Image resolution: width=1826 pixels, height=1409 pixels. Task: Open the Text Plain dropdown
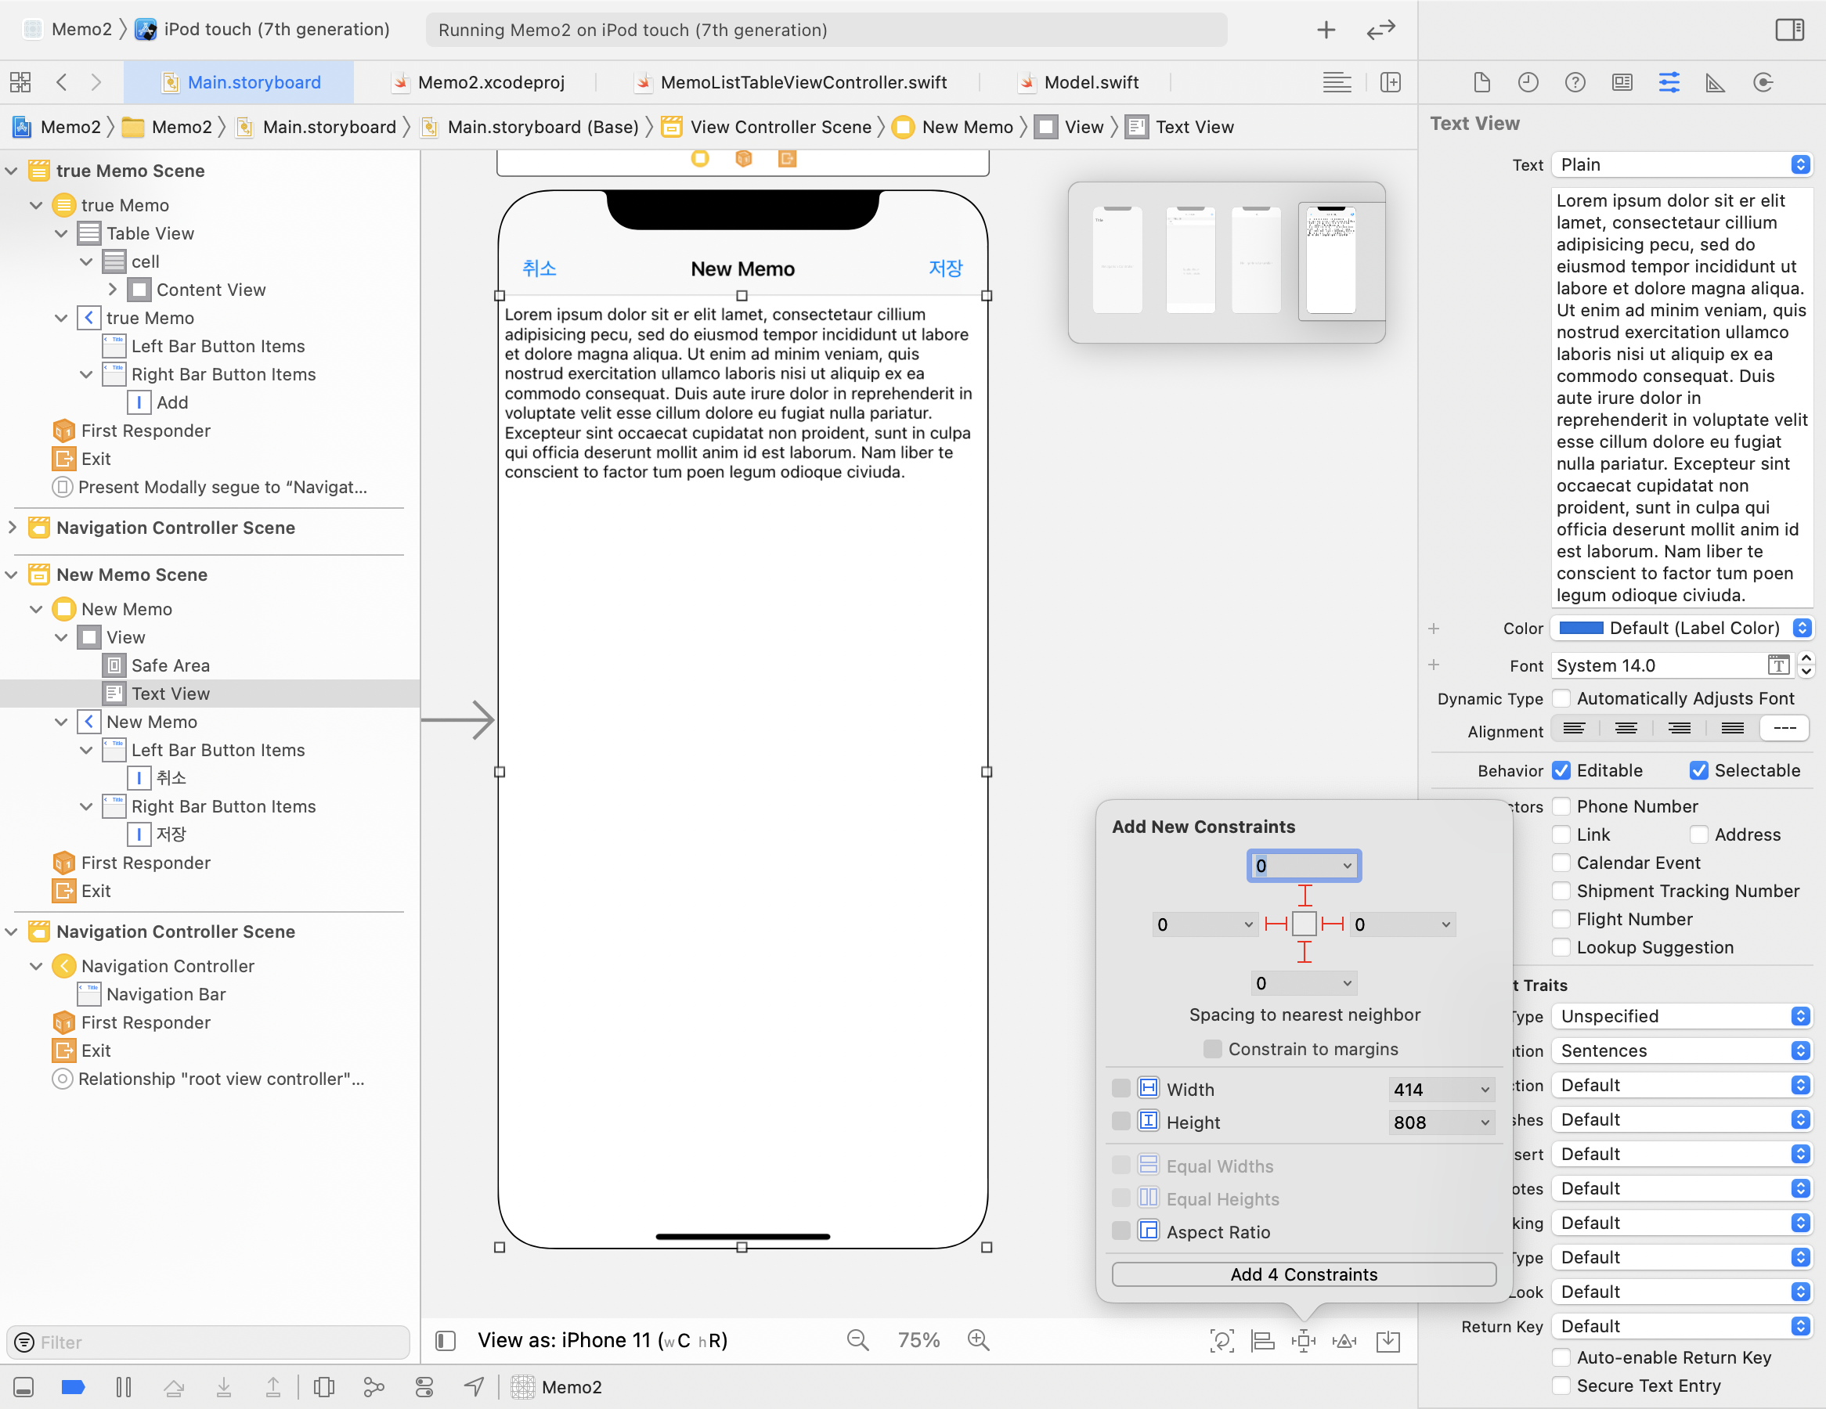[1681, 164]
